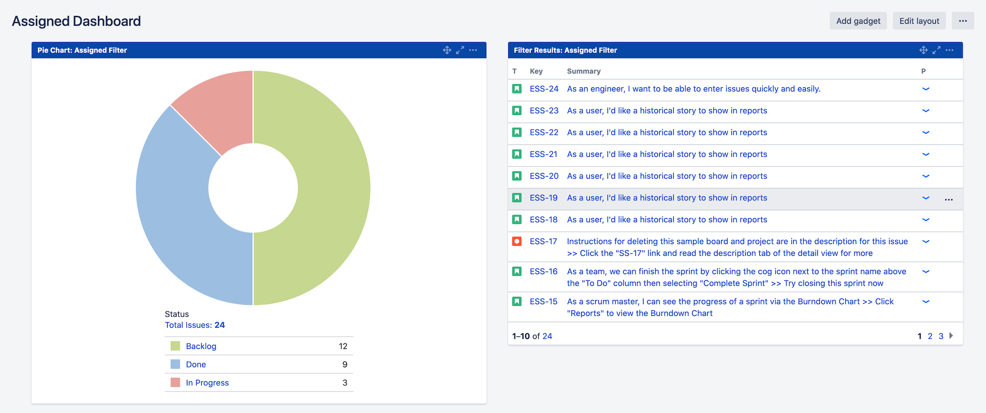Click the story type icon for ESS-24
Image resolution: width=986 pixels, height=413 pixels.
(517, 89)
